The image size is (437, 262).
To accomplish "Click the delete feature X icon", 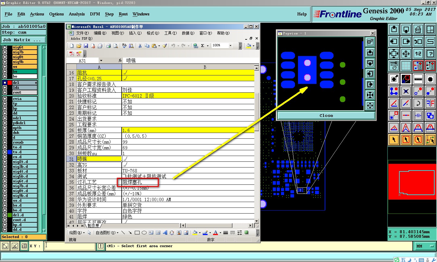I will click(x=406, y=91).
